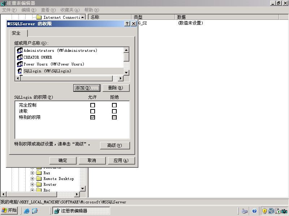289x216 pixels.
Task: Click registry tree scroll down arrow
Action: click(x=83, y=188)
